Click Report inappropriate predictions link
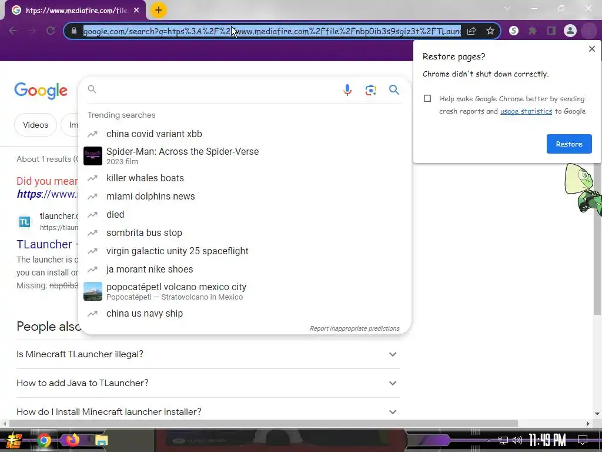602x452 pixels. [x=354, y=328]
